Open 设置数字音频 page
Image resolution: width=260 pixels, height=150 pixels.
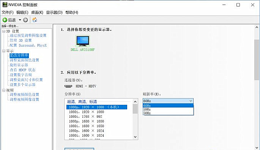[21, 75]
